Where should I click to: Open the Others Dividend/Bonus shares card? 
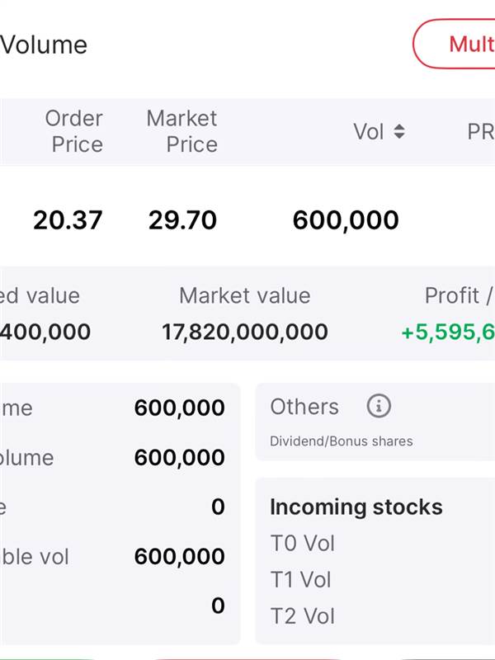point(375,422)
